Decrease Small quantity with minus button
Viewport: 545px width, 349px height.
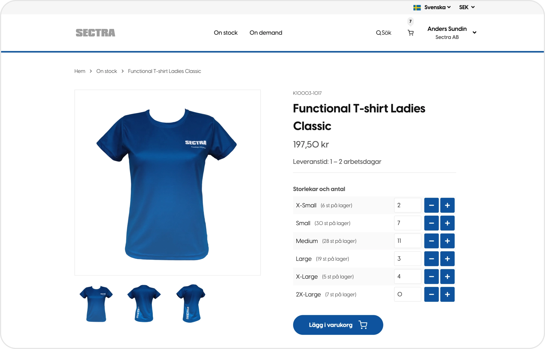[x=431, y=223]
